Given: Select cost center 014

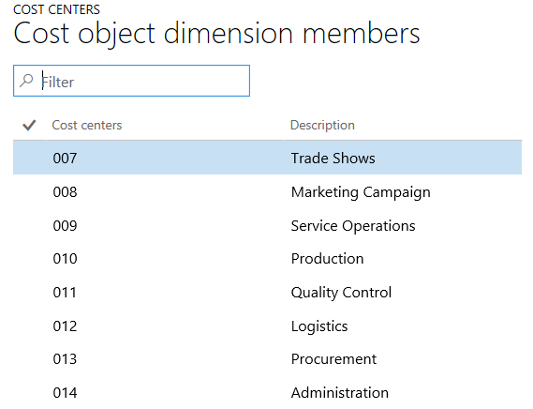Looking at the screenshot, I should (x=65, y=393).
